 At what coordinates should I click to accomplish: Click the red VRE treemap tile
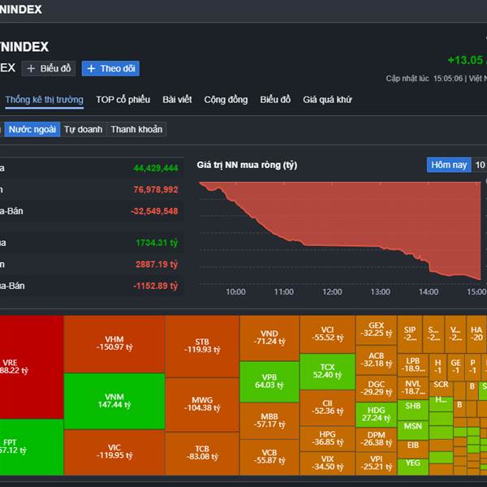[31, 366]
